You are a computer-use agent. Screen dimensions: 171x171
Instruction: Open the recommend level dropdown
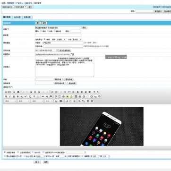tap(61, 39)
